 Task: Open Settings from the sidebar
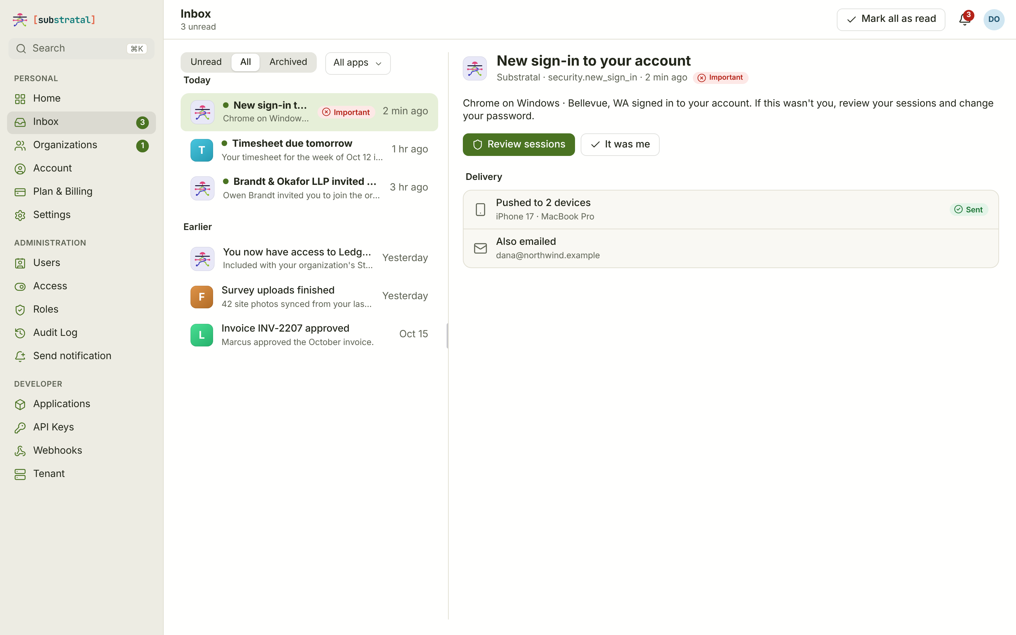pos(81,215)
